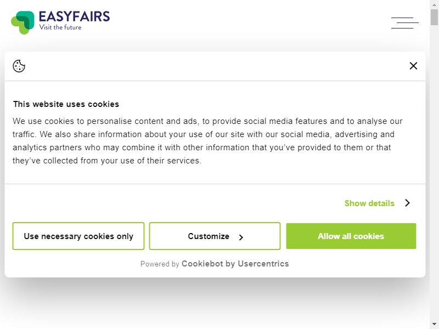The width and height of the screenshot is (439, 329).
Task: Dismiss the cookie banner with the X
Action: 413,66
